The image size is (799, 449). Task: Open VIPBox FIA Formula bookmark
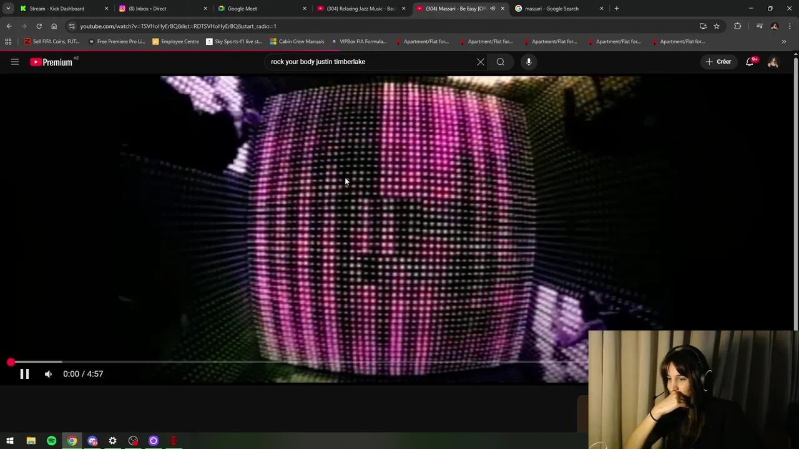[359, 42]
